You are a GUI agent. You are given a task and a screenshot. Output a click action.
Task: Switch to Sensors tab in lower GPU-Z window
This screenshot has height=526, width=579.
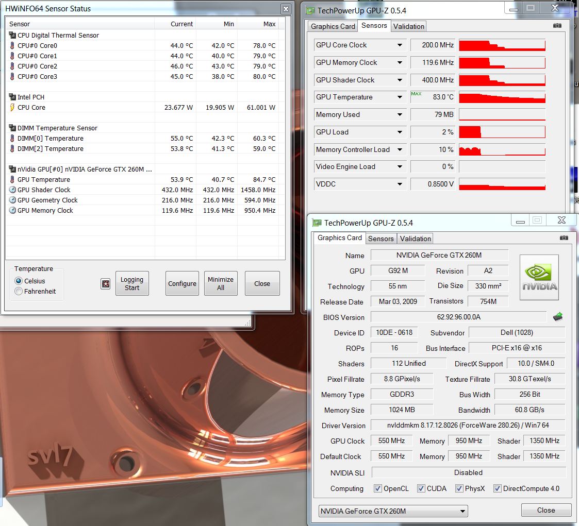point(381,239)
